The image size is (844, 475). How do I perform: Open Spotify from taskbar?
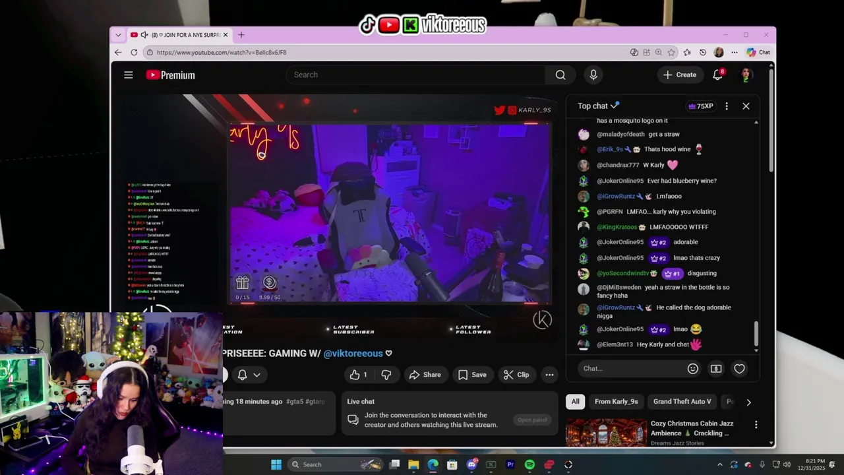click(529, 464)
